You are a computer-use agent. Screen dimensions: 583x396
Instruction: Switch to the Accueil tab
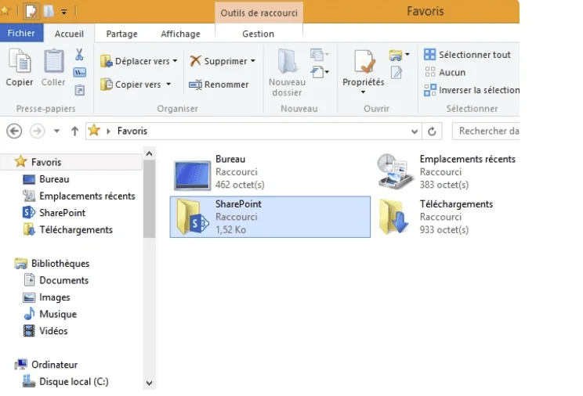click(x=69, y=34)
